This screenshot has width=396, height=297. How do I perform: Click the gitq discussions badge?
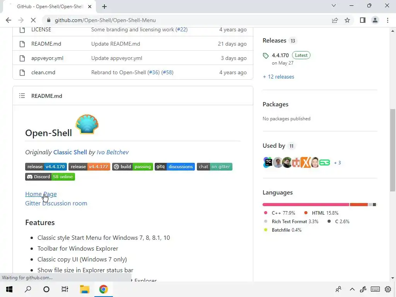(175, 167)
